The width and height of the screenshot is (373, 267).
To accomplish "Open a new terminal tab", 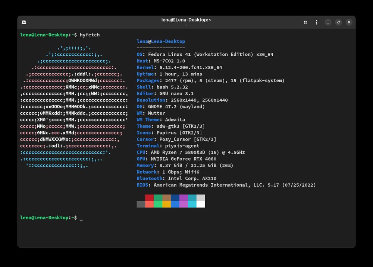I will point(24,22).
